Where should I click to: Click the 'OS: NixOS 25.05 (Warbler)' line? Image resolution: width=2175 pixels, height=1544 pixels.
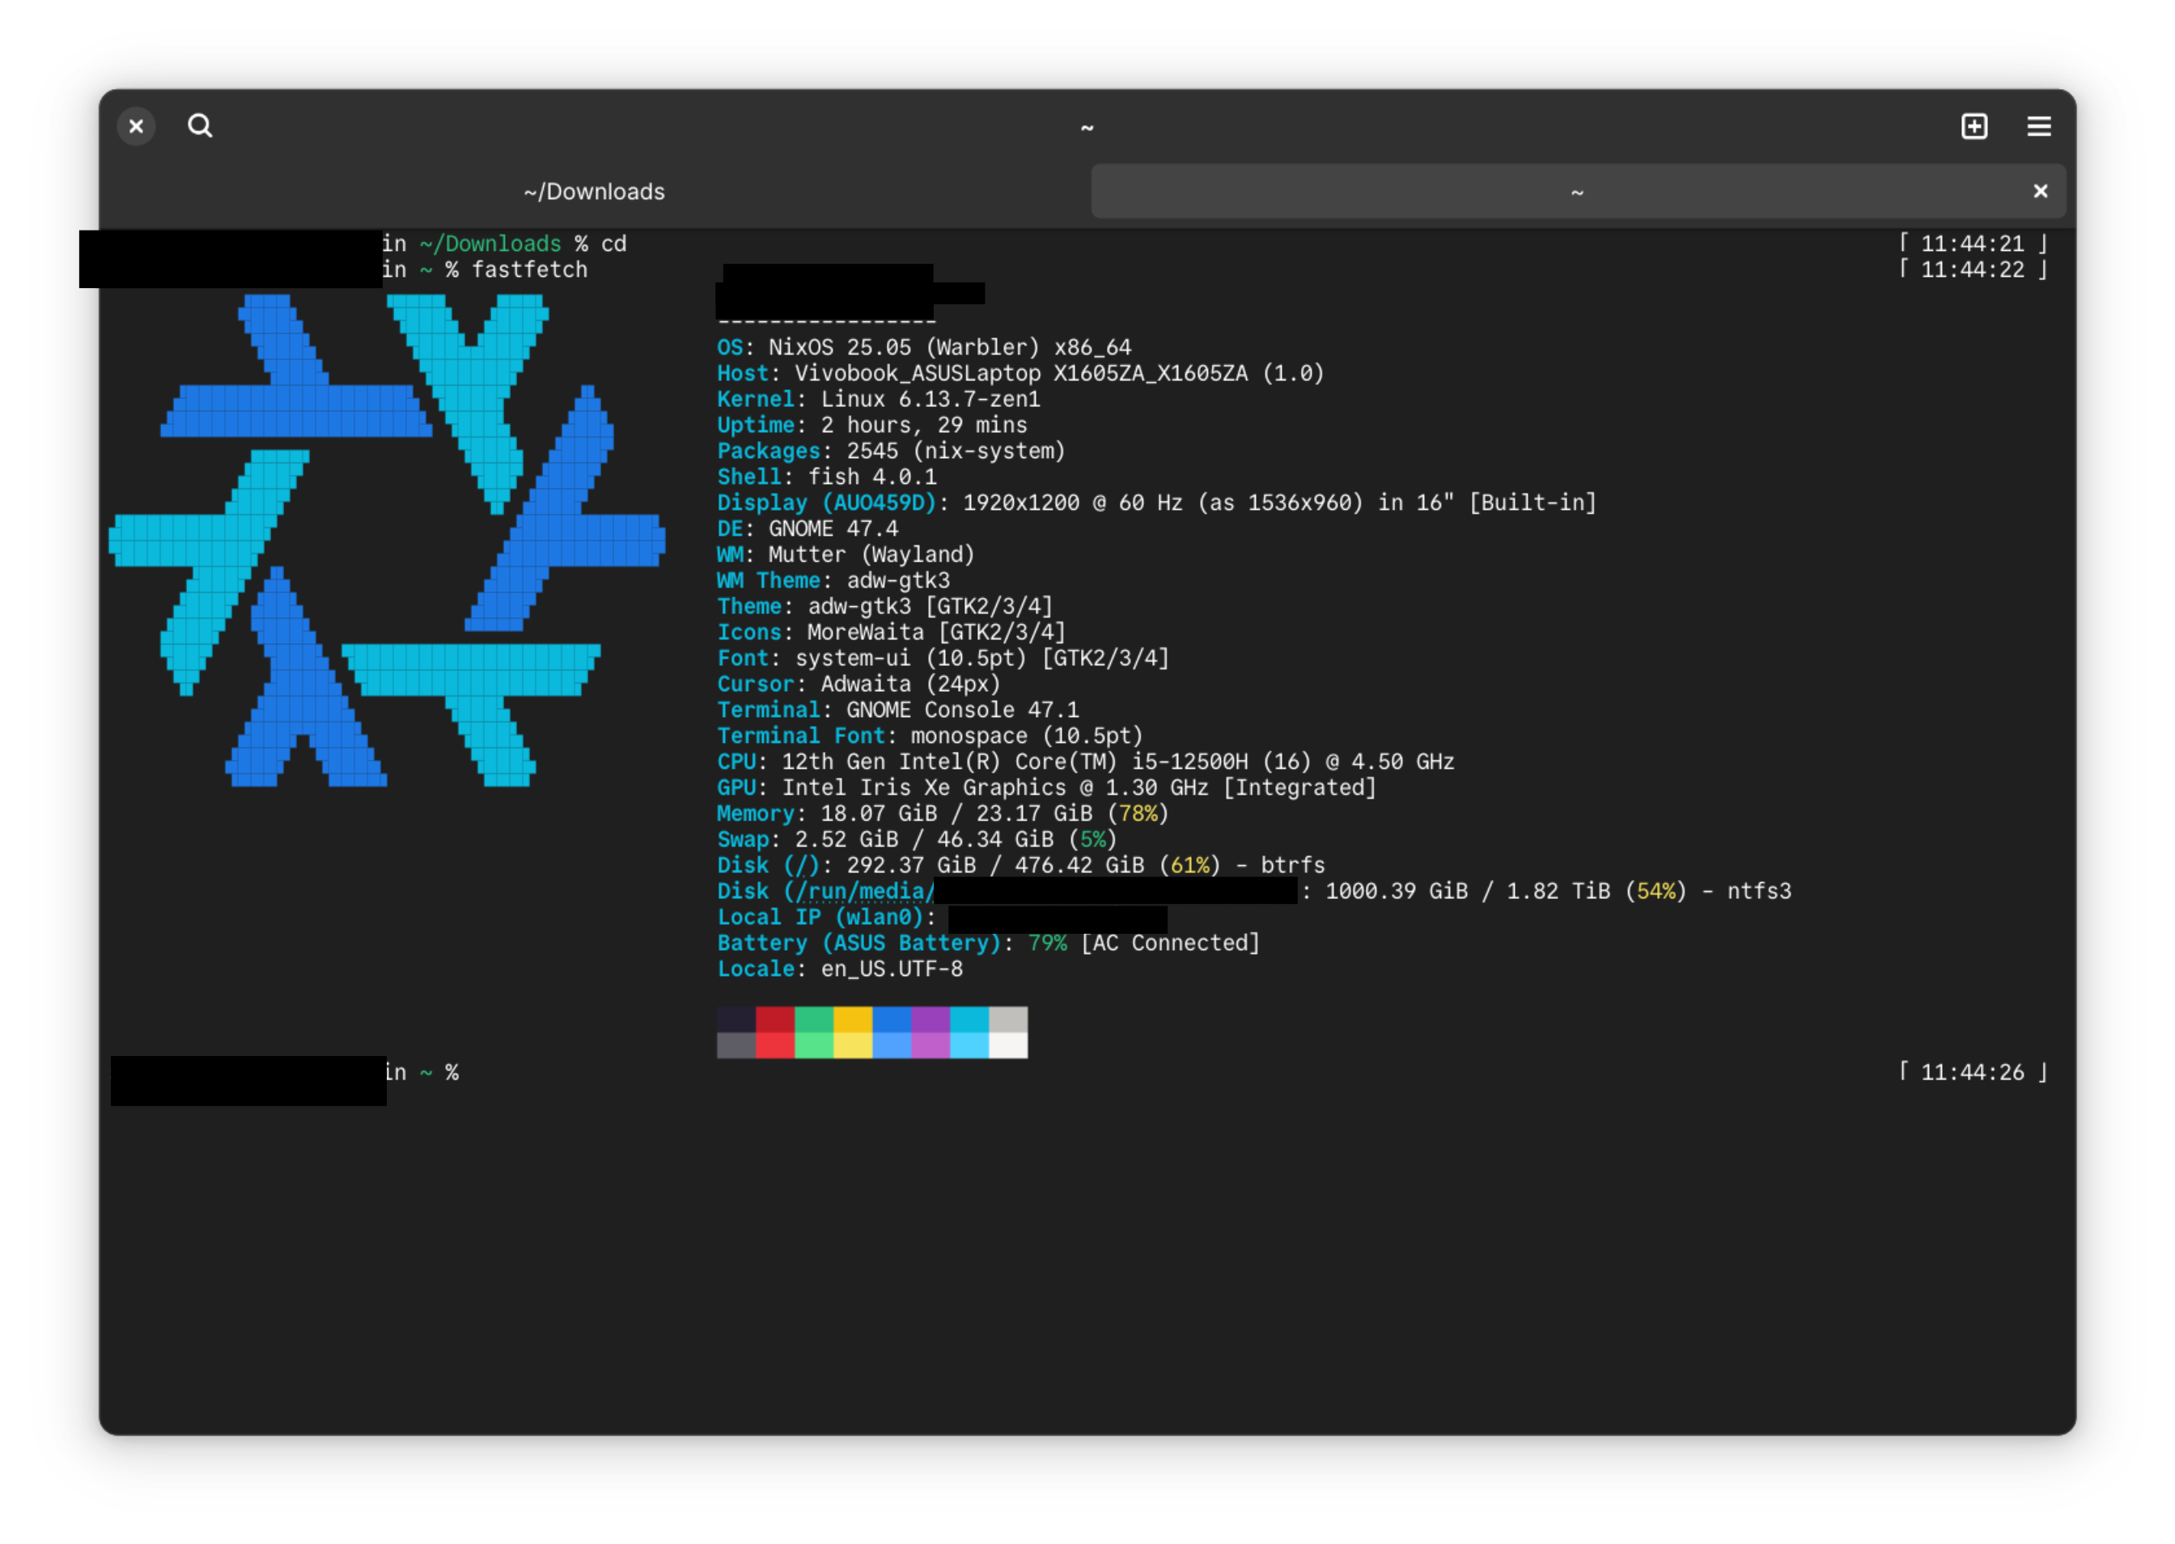(x=924, y=348)
